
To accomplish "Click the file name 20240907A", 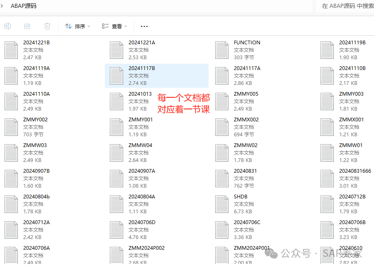I will [x=142, y=171].
